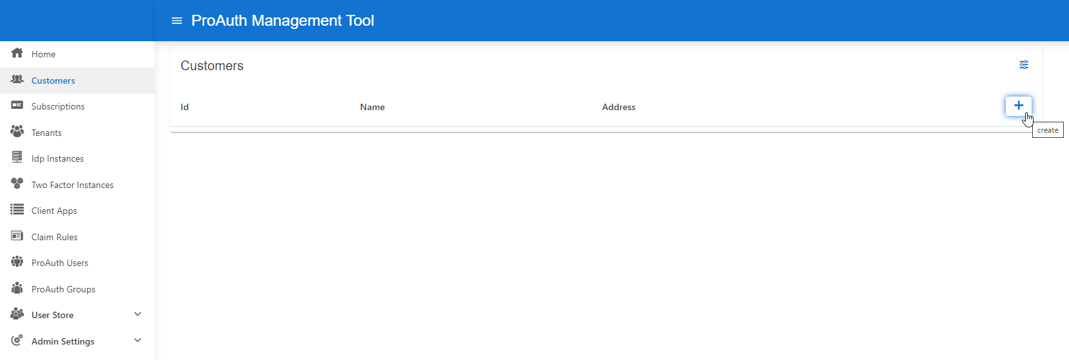Open the table filter settings icon
This screenshot has height=360, width=1069.
[1024, 65]
